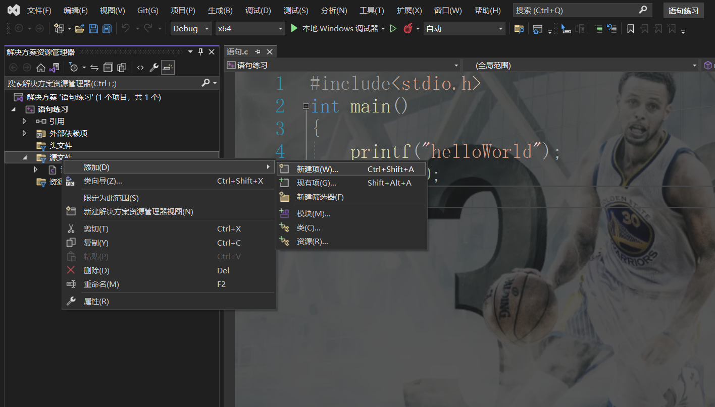Screen dimensions: 715x407
Task: Select 重命名(M) from context menu
Action: tap(169, 284)
